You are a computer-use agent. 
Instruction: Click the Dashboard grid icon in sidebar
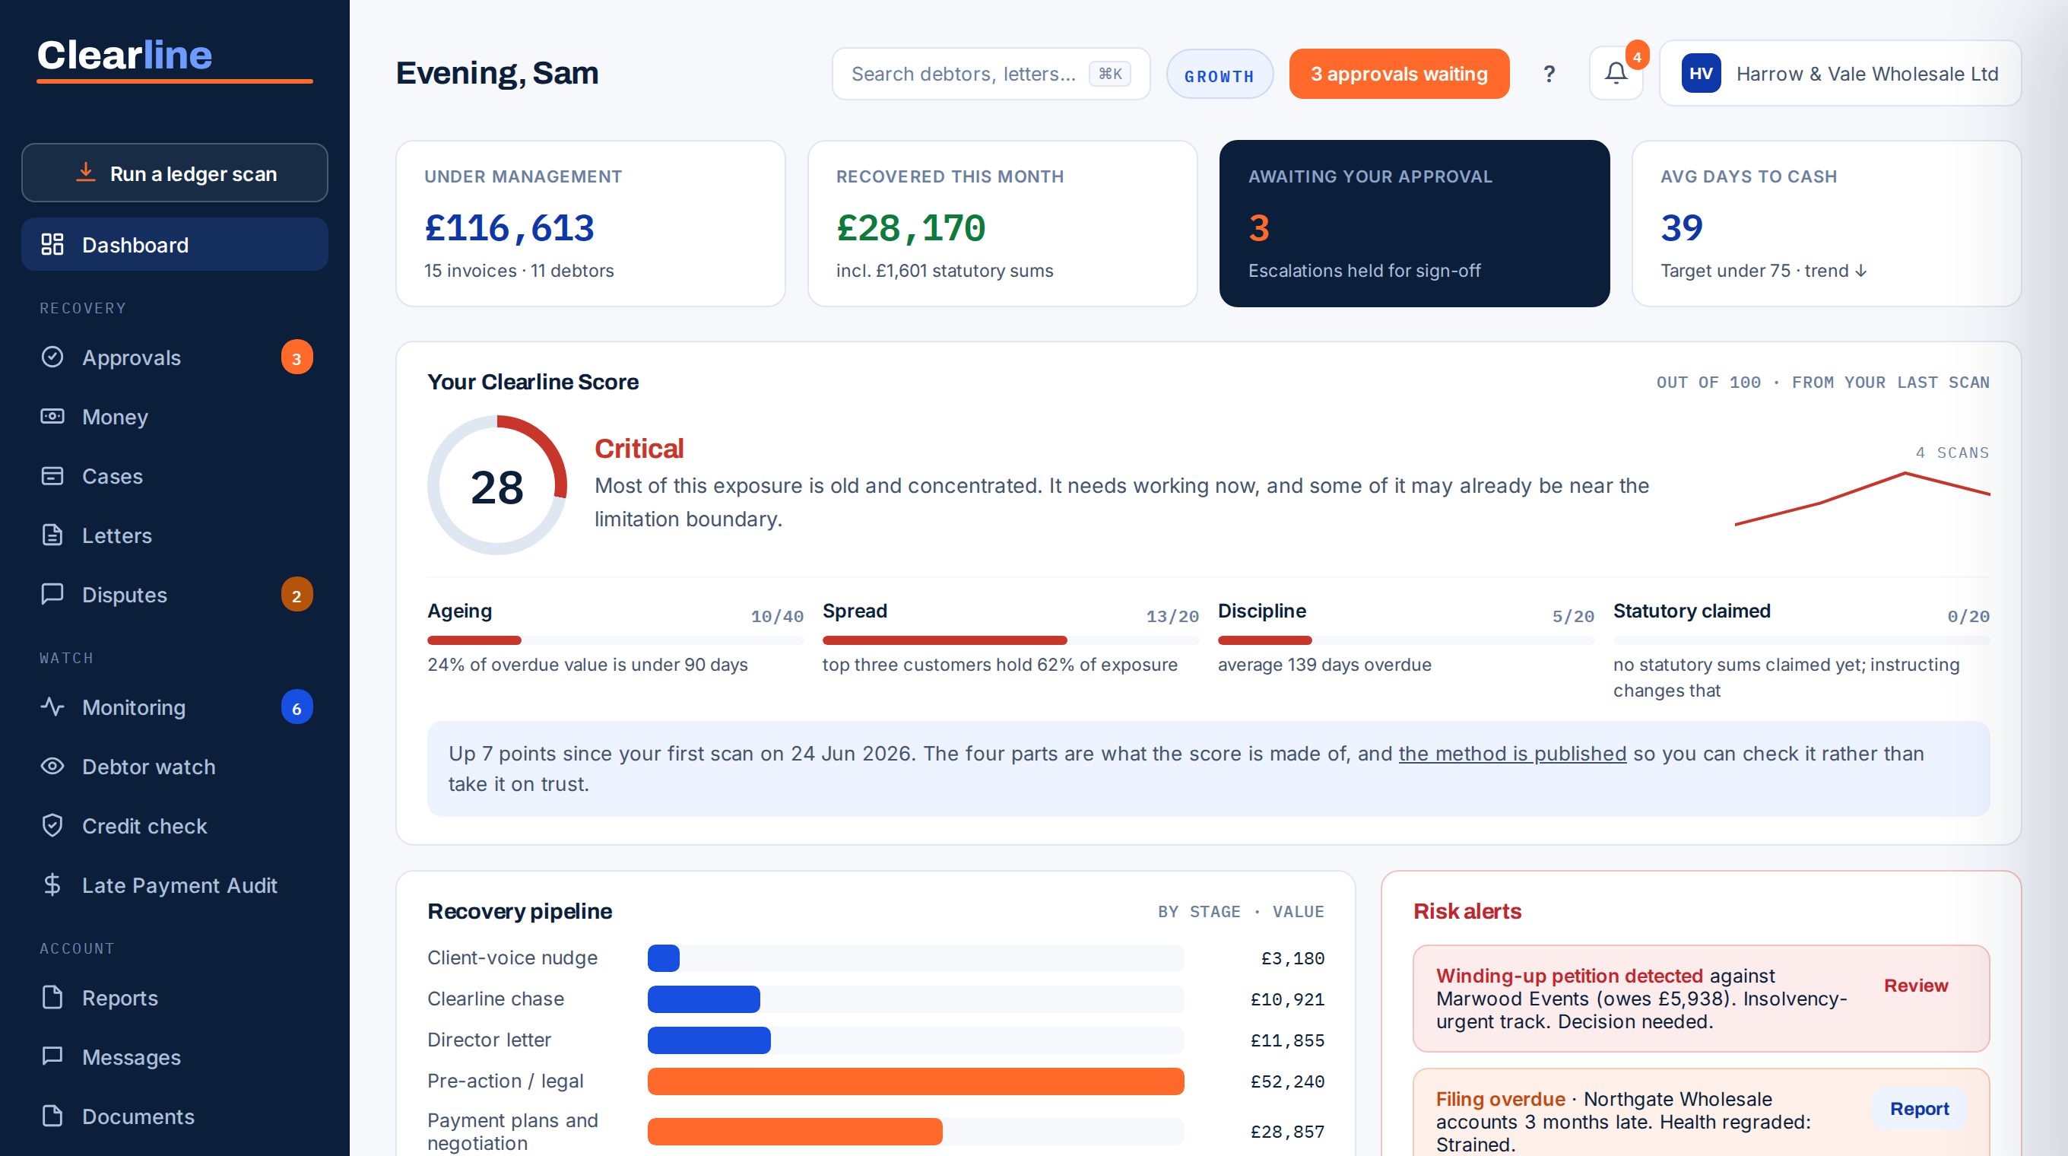click(x=52, y=244)
